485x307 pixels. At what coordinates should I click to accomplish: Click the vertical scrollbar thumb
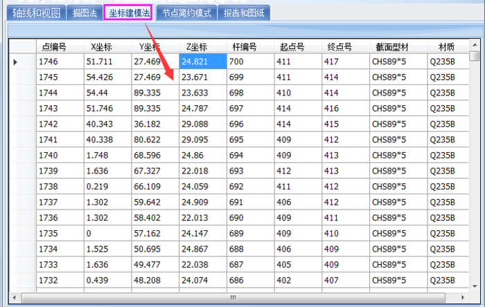(475, 56)
